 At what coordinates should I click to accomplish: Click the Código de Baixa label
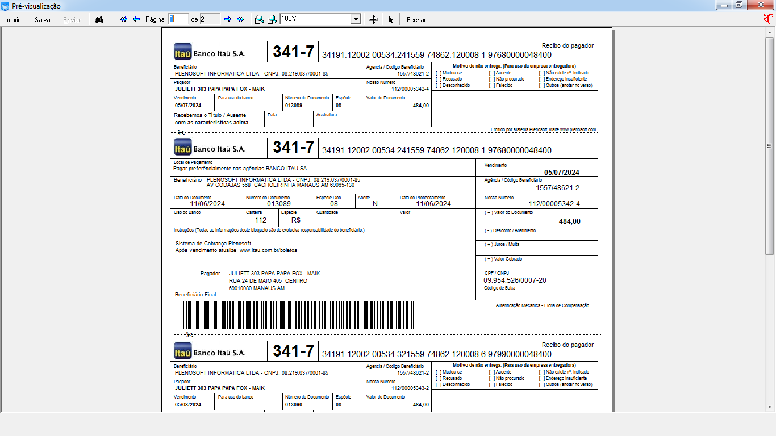click(499, 288)
